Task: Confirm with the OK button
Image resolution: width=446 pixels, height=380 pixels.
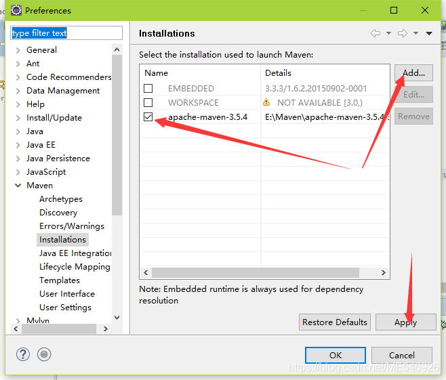Action: (336, 355)
